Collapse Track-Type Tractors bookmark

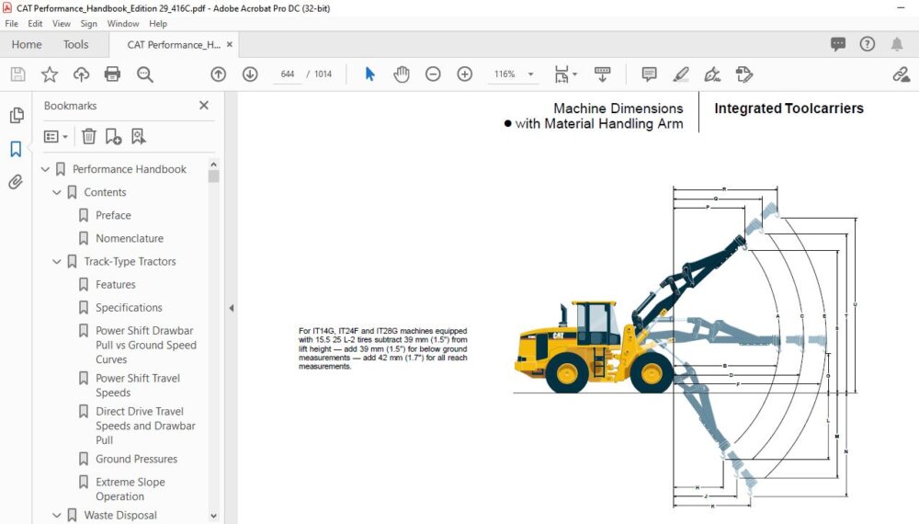[56, 261]
